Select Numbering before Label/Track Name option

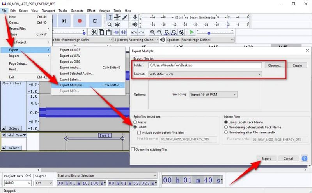(226, 127)
